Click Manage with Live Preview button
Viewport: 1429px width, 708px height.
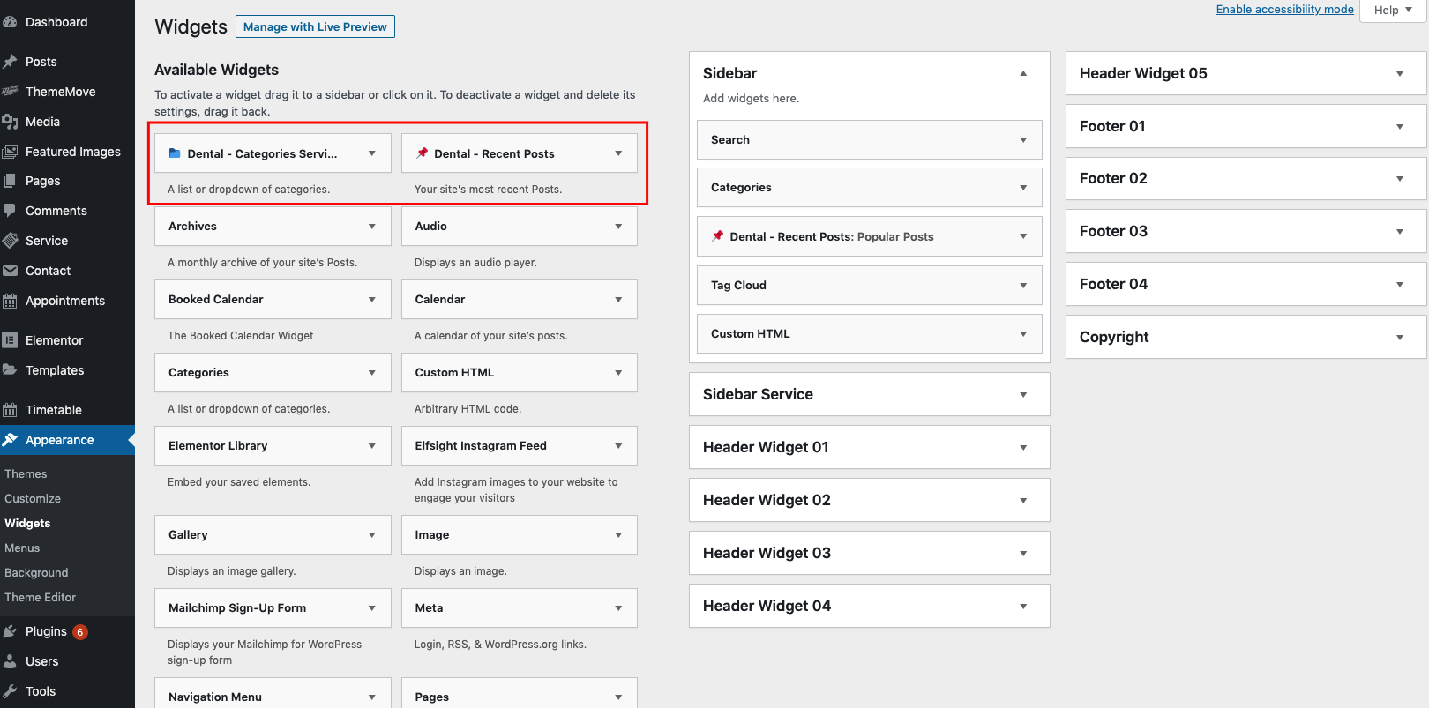pyautogui.click(x=315, y=26)
